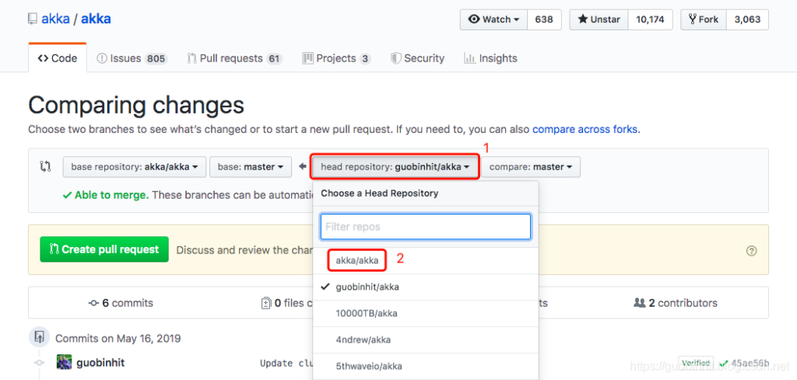Open the base: master branch dropdown
Image resolution: width=797 pixels, height=380 pixels.
[251, 167]
